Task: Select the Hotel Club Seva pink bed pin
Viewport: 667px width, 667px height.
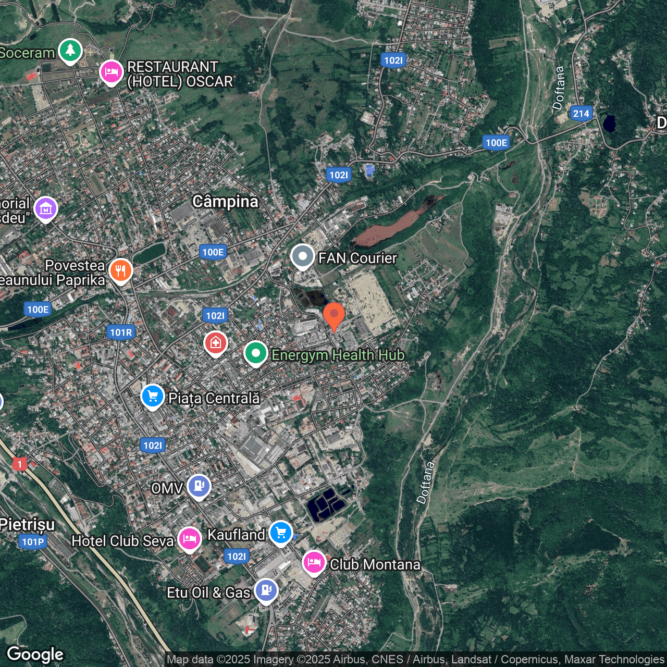Action: pos(189,539)
